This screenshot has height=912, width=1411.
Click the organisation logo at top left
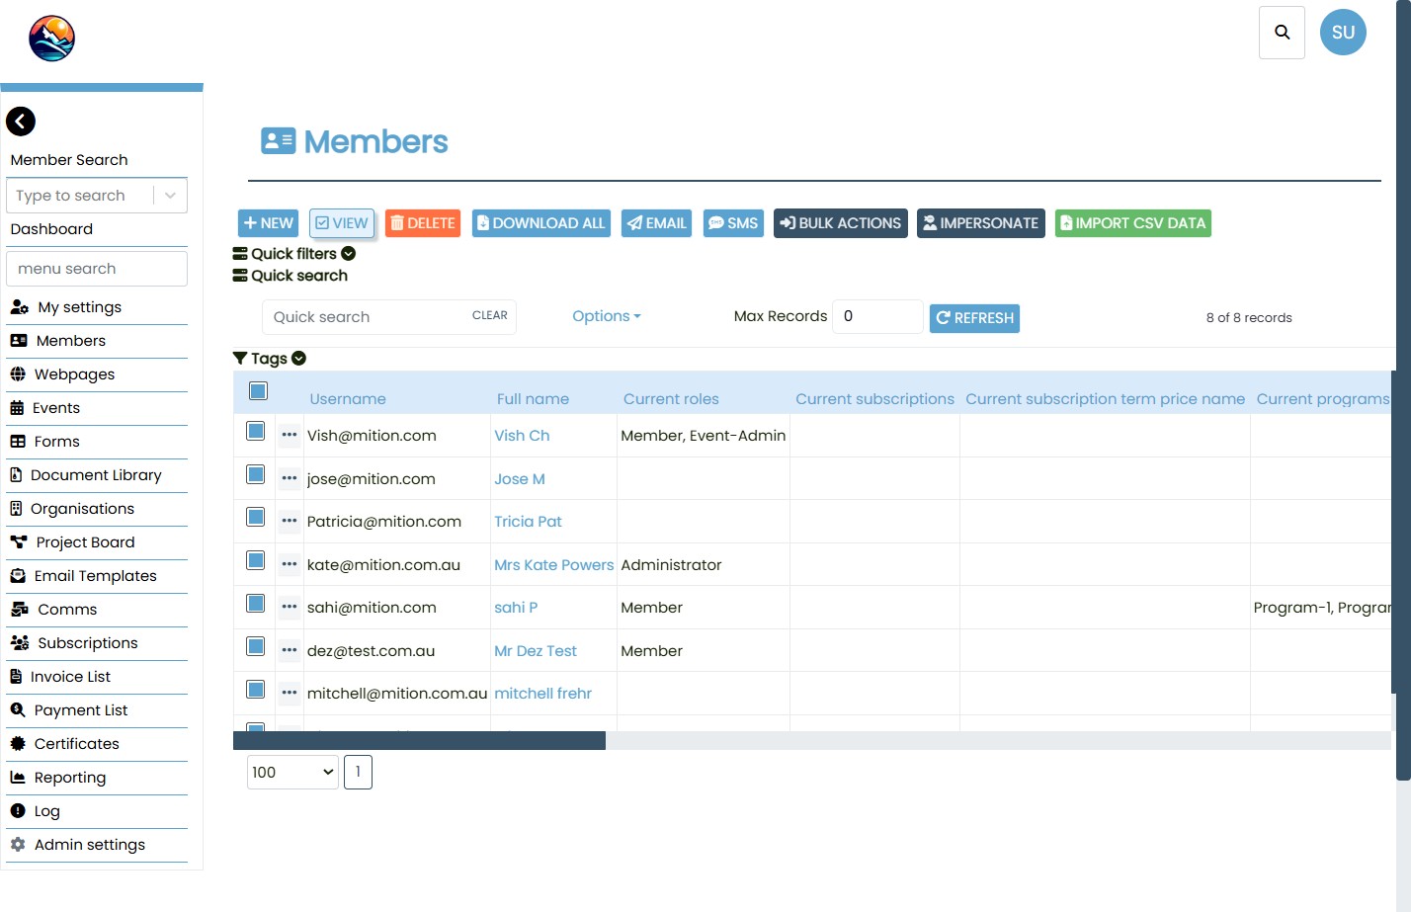tap(51, 39)
